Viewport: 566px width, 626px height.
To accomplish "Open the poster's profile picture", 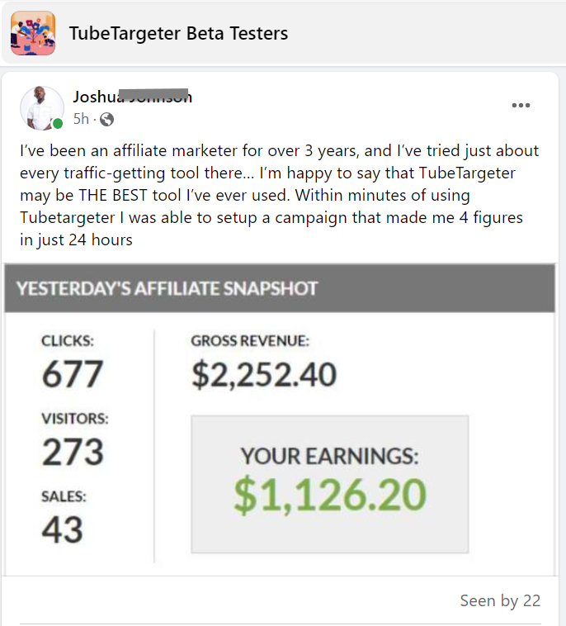I will point(42,108).
